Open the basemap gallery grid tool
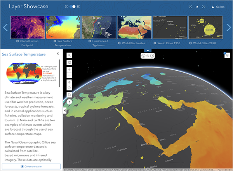 pyautogui.click(x=69, y=63)
